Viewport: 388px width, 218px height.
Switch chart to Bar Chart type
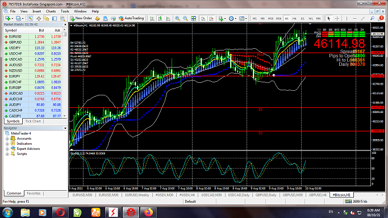tap(152, 18)
